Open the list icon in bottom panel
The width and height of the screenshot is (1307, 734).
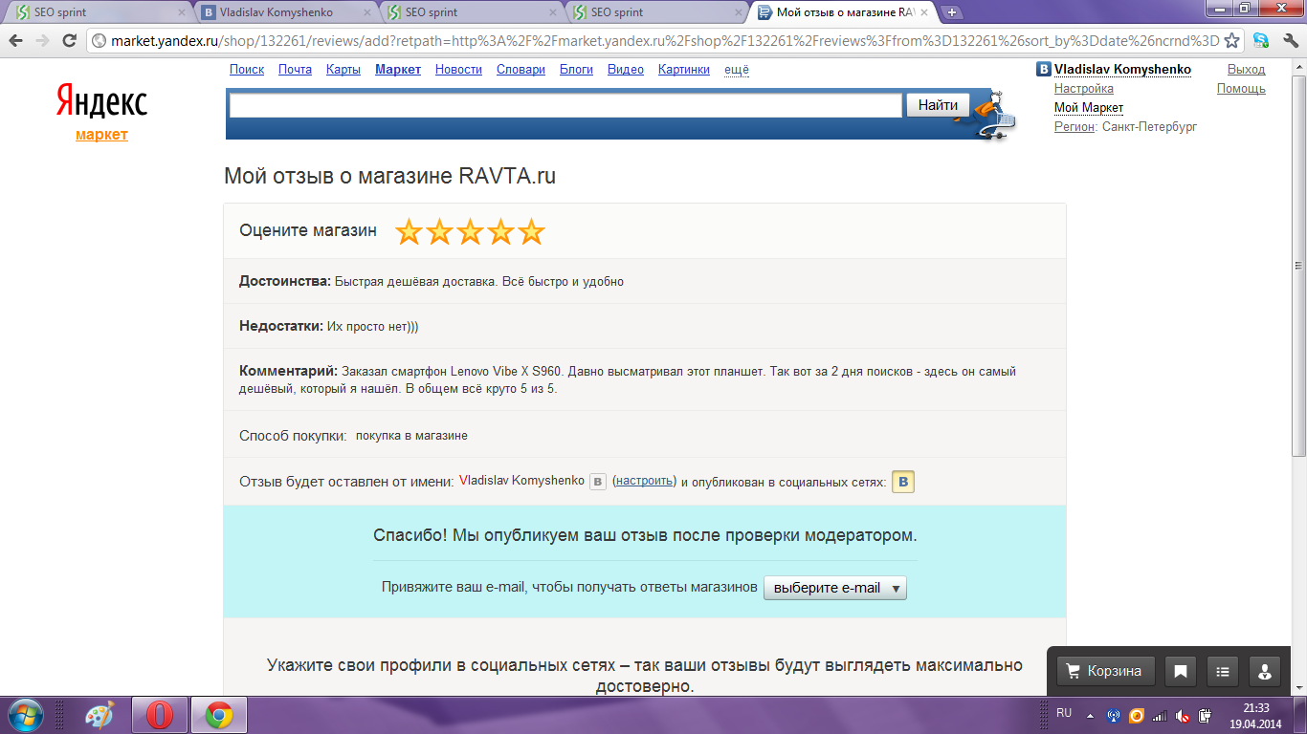(x=1223, y=671)
